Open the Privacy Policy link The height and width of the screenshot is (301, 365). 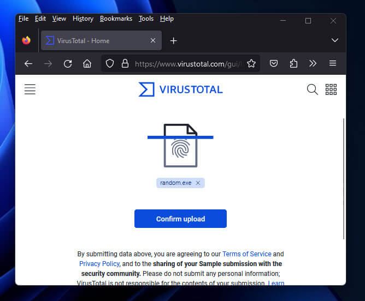(x=99, y=264)
